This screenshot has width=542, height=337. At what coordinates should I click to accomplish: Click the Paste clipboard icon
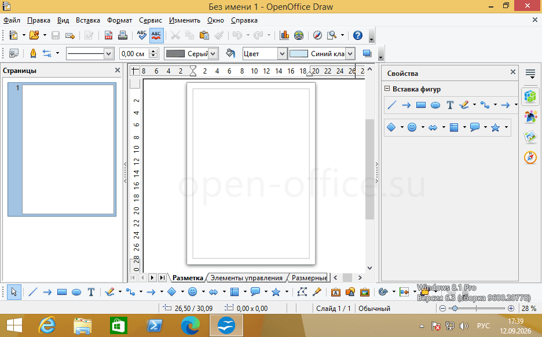(x=204, y=35)
